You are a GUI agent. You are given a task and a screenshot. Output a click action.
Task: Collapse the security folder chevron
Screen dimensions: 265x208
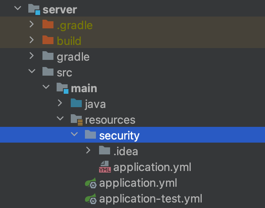coord(74,134)
